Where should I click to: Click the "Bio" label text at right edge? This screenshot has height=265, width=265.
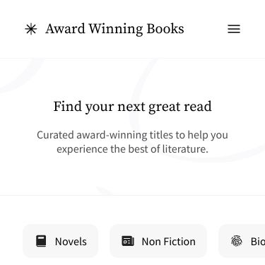[258, 242]
